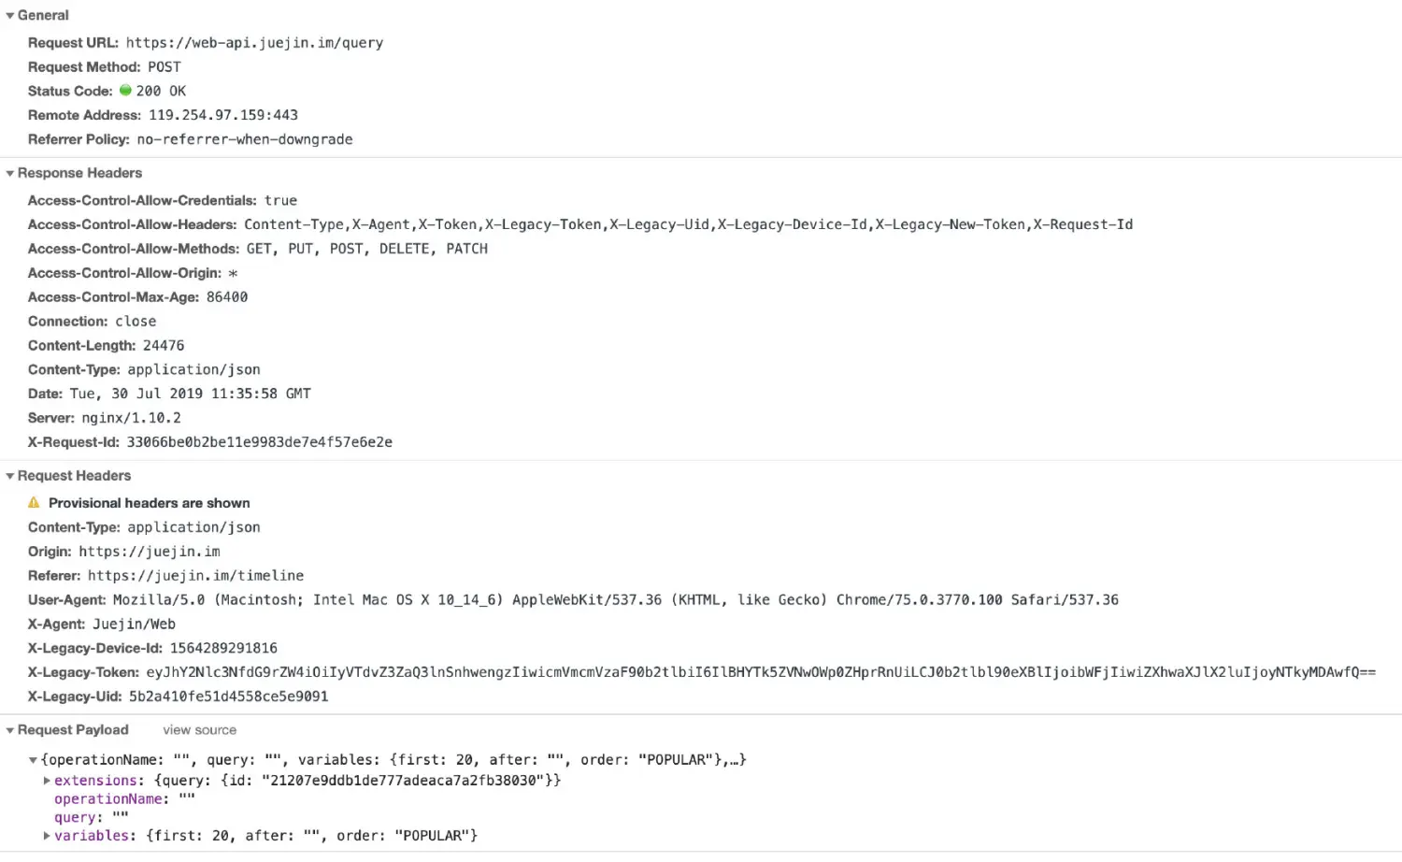Click the Referer value juejin.im/timeline

[x=195, y=576]
